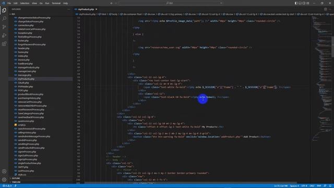This screenshot has width=334, height=188.
Task: Open singleProductView.php file
Action: [x=29, y=163]
